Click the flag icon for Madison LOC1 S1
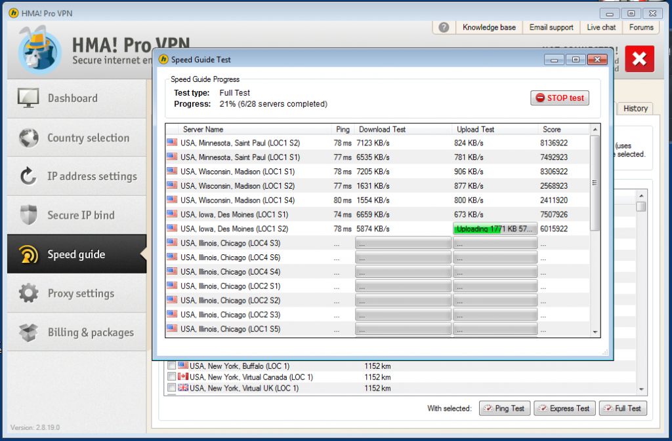 [172, 171]
